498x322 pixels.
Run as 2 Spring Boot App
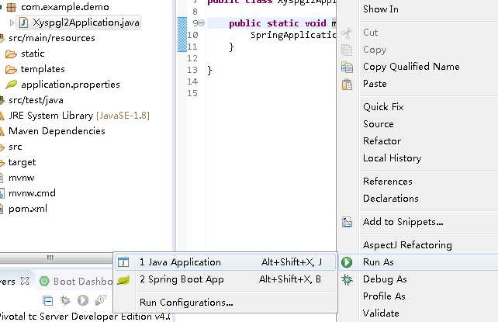[226, 279]
